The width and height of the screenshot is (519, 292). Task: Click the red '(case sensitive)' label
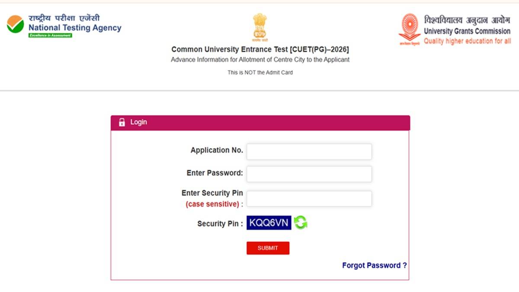(212, 204)
